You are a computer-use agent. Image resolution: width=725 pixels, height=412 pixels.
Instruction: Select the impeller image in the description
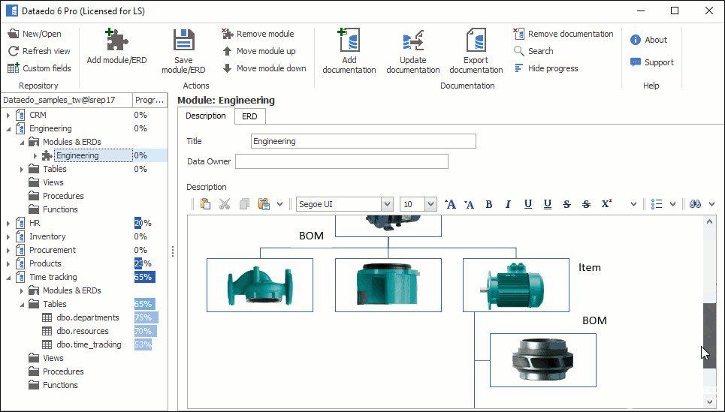point(543,360)
